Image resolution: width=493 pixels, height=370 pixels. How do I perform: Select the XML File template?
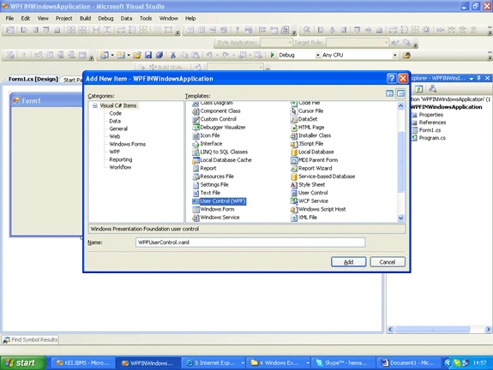point(304,218)
